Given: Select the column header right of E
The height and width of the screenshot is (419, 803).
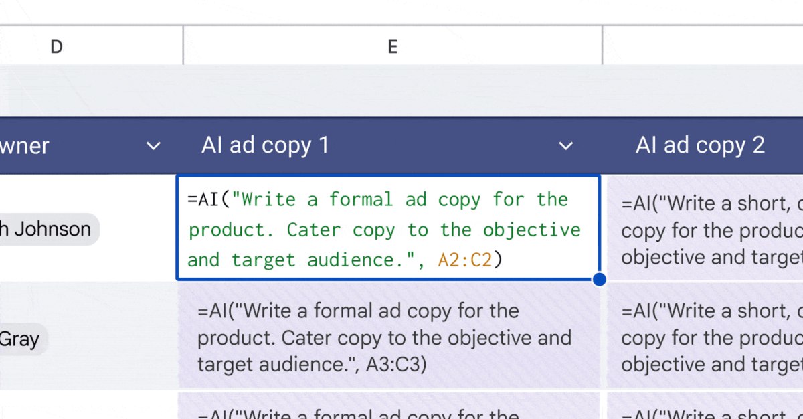Looking at the screenshot, I should tap(703, 46).
